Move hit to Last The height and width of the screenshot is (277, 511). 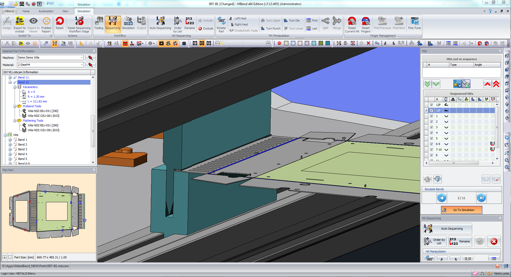(312, 28)
